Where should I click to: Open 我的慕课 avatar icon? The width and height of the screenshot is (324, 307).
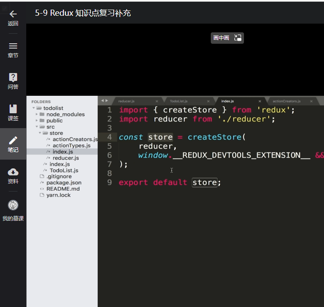pyautogui.click(x=13, y=205)
